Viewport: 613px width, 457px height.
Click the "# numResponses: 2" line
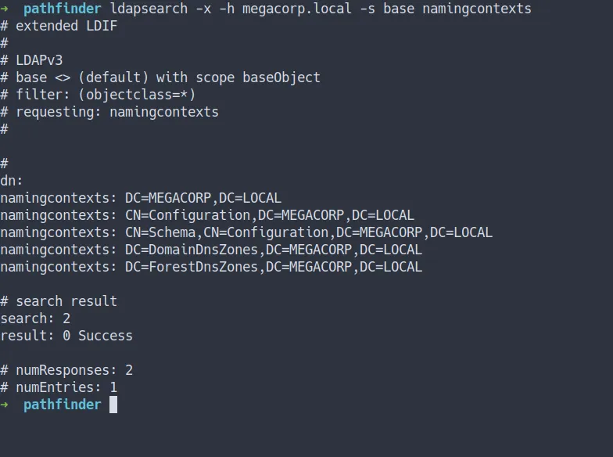(66, 370)
